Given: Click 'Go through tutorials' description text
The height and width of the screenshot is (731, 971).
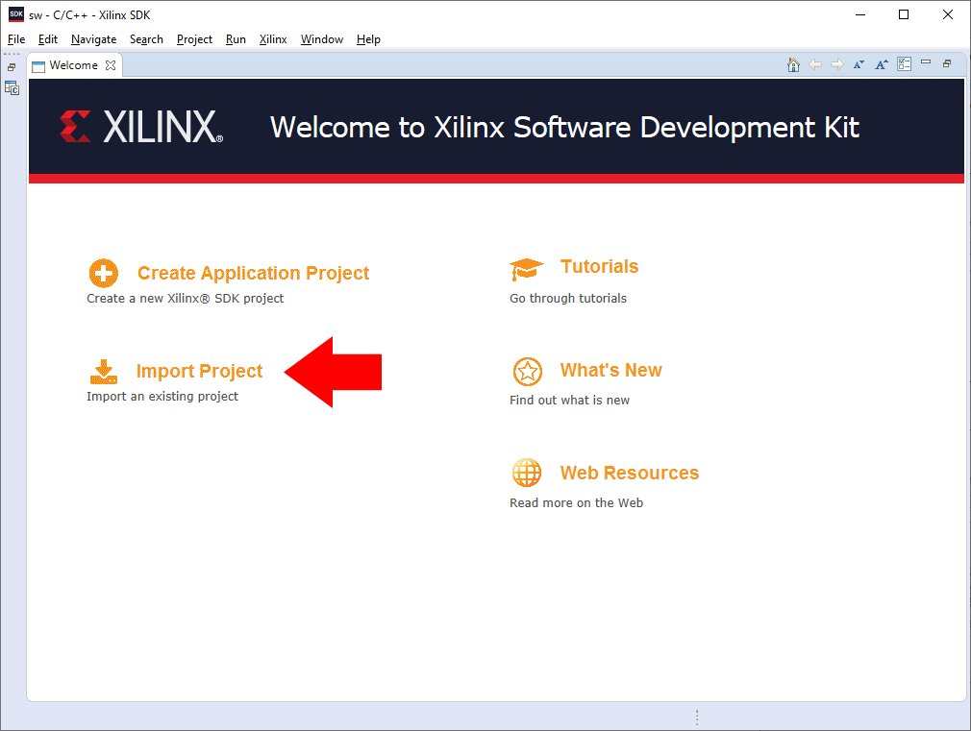Looking at the screenshot, I should pos(568,299).
